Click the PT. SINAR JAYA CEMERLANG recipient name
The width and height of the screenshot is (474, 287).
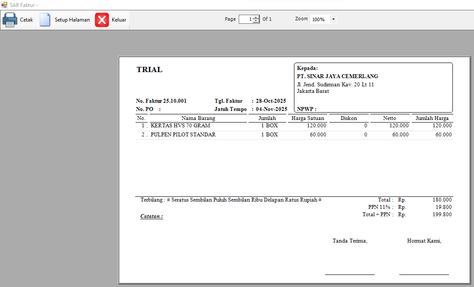click(x=338, y=76)
